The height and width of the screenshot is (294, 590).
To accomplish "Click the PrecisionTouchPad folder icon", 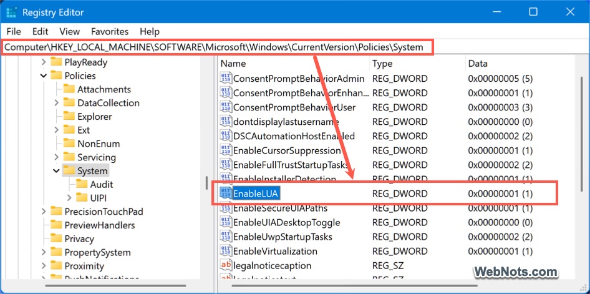I will 56,211.
